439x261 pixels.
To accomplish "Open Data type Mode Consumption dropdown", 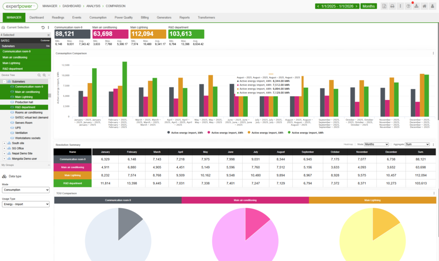I will tap(26, 190).
